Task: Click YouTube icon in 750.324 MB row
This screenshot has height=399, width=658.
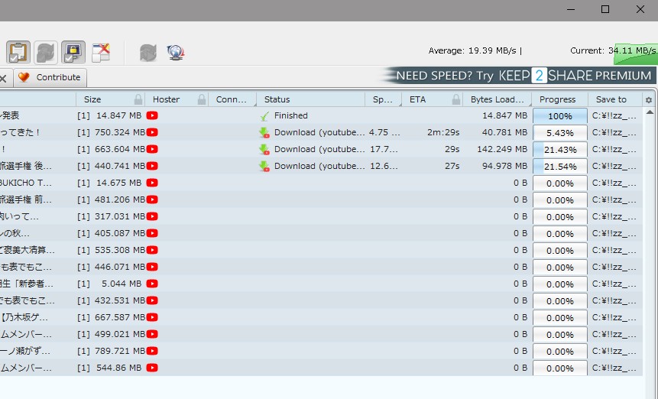Action: click(x=152, y=132)
